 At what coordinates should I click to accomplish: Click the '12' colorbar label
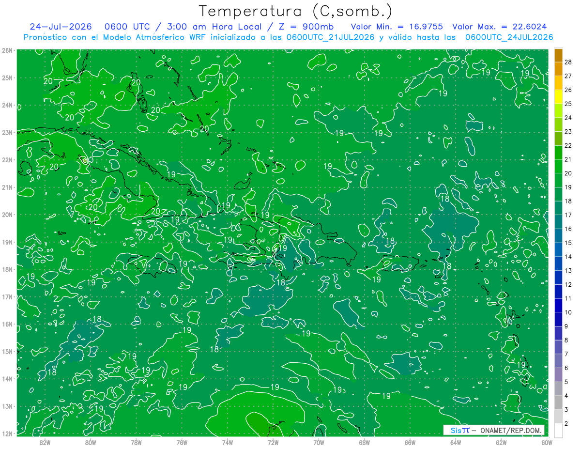click(x=568, y=284)
